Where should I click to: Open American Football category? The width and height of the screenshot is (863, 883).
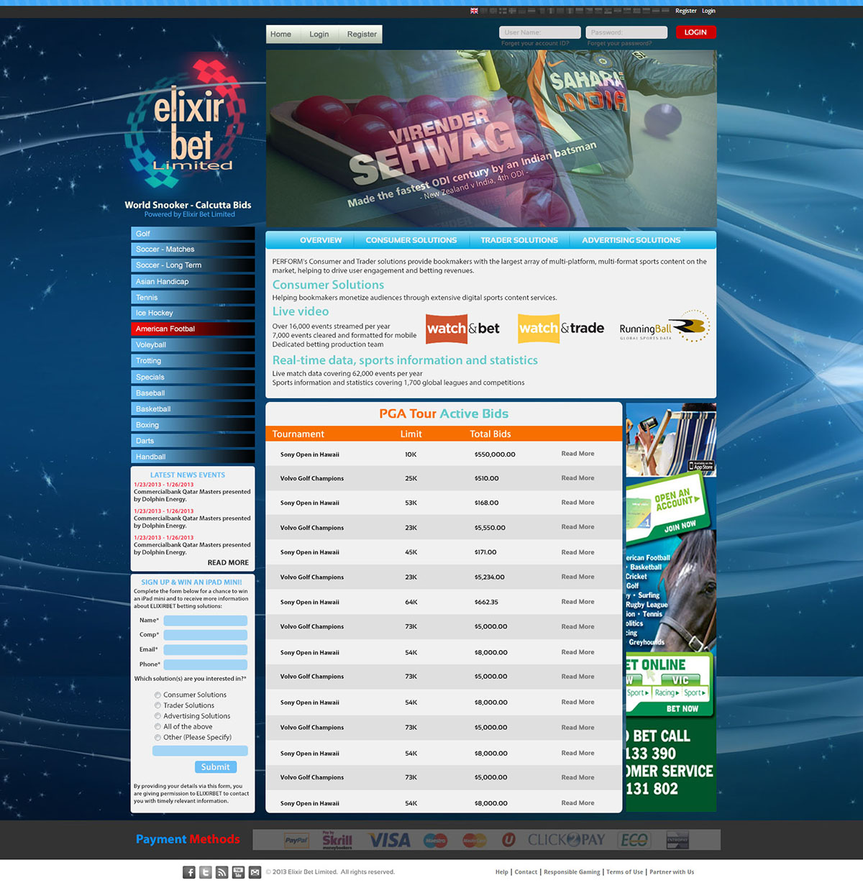tap(193, 329)
